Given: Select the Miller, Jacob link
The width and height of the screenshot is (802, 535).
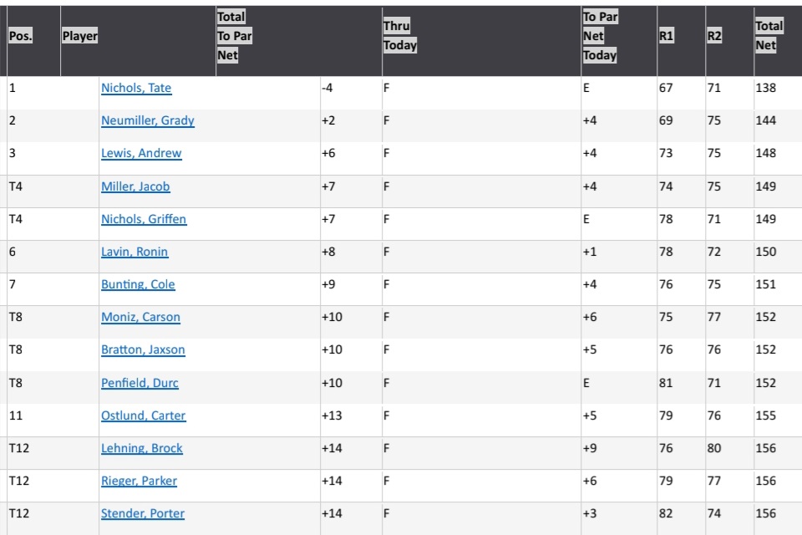Looking at the screenshot, I should click(x=135, y=186).
